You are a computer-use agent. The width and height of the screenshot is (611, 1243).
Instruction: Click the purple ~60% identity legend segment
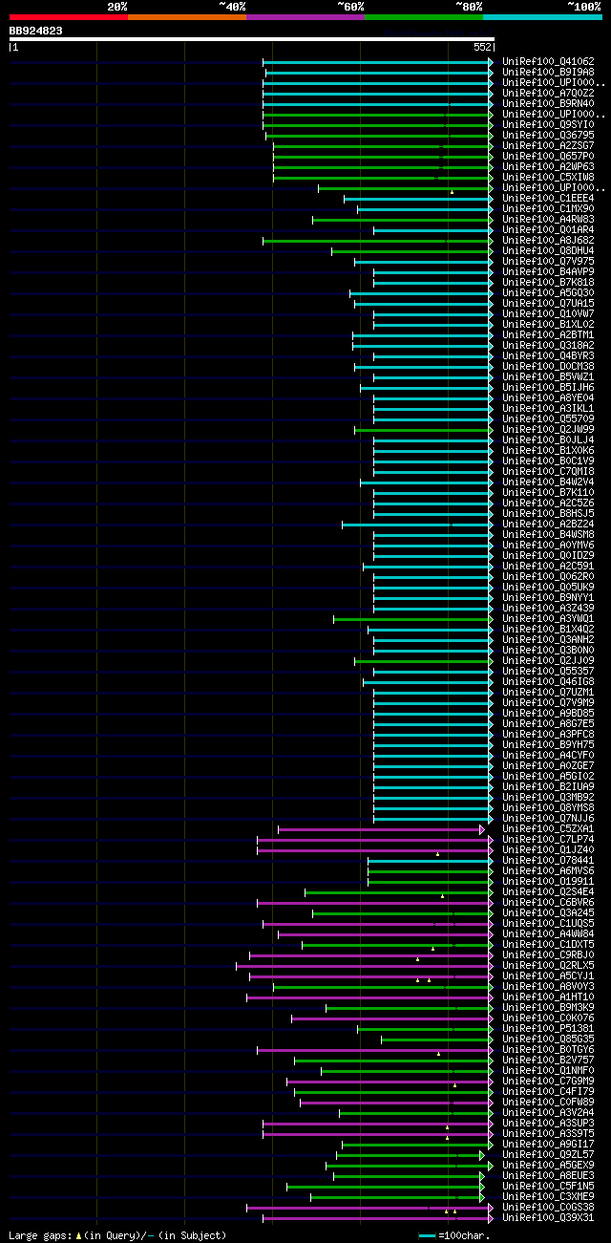tap(305, 16)
